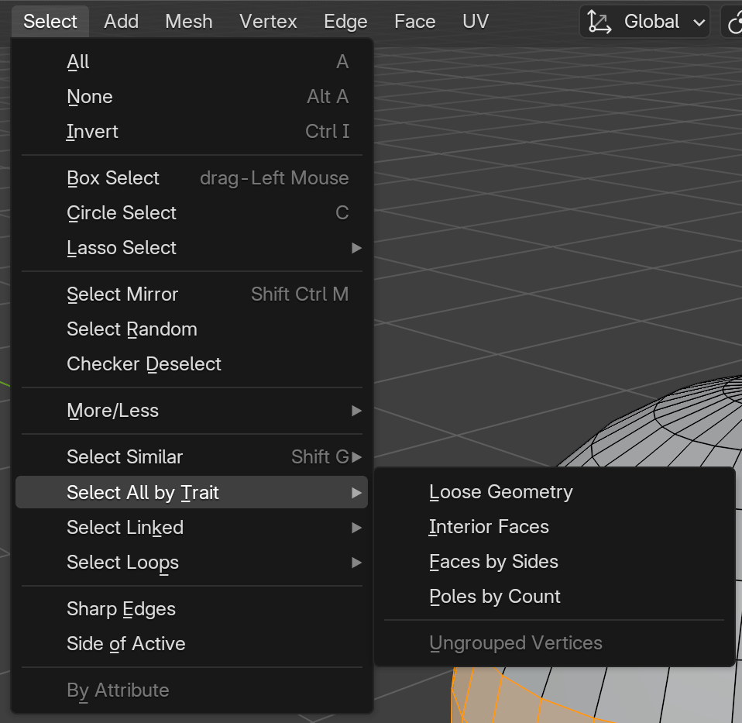Open the Vertex menu
The width and height of the screenshot is (742, 723).
tap(268, 21)
